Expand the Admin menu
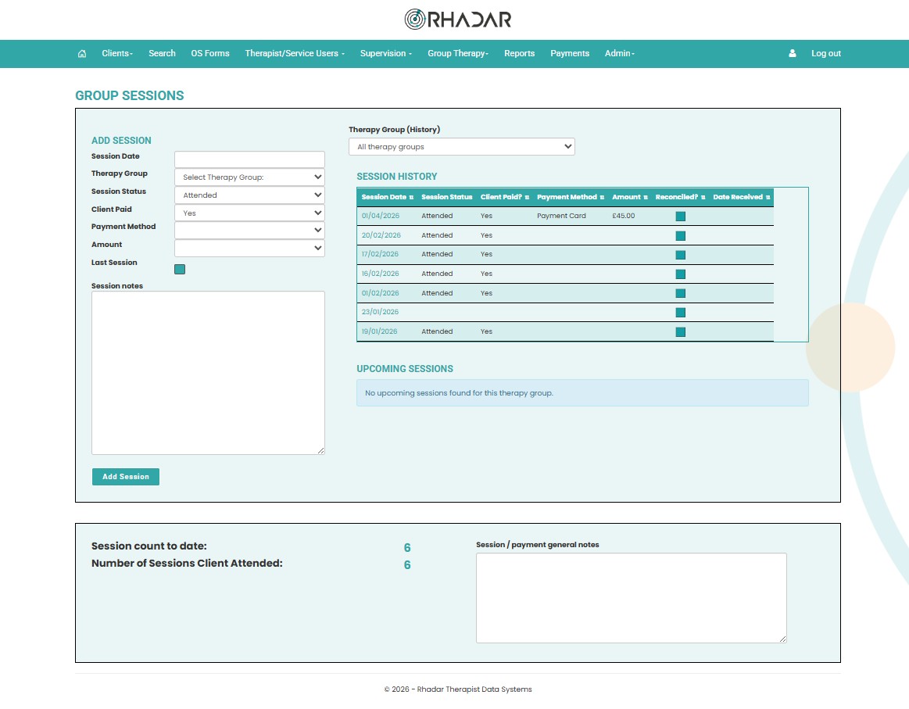Screen dimensions: 909x709 tap(620, 53)
